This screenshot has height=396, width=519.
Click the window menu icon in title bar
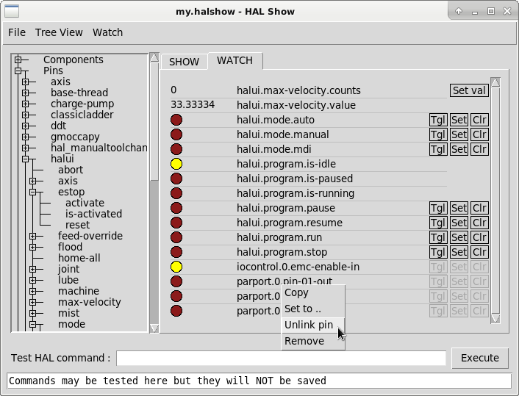pos(11,11)
